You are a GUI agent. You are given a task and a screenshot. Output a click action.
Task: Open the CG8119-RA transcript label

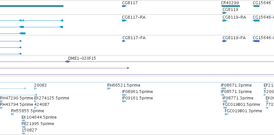(x=234, y=17)
